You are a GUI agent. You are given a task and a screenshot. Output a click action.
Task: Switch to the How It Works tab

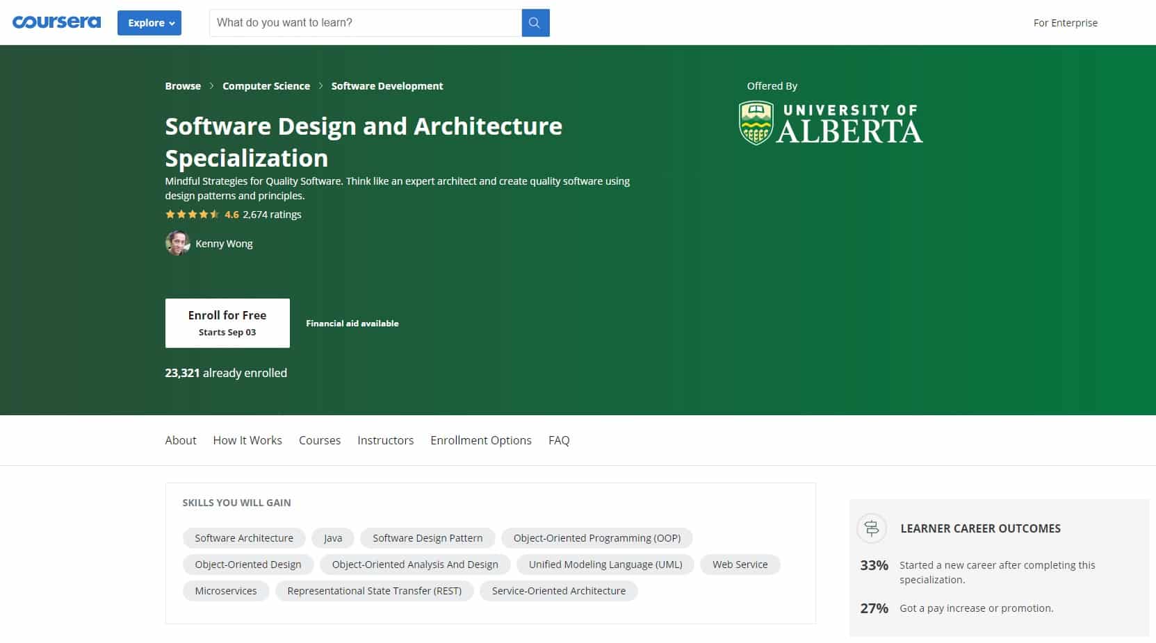pyautogui.click(x=247, y=440)
